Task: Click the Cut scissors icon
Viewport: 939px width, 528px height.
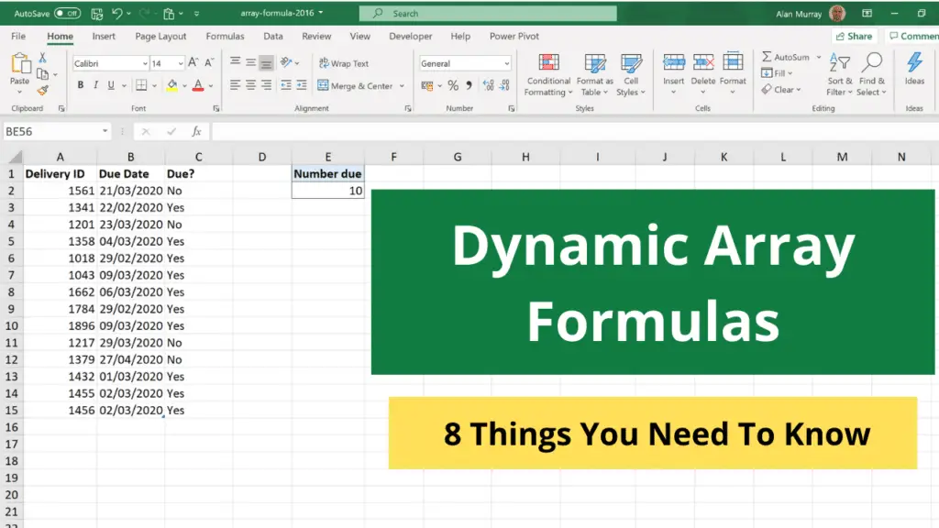Action: [42, 58]
